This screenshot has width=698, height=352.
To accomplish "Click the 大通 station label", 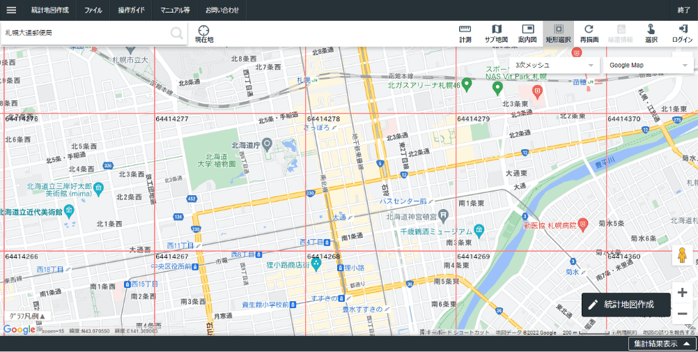I will 339,217.
